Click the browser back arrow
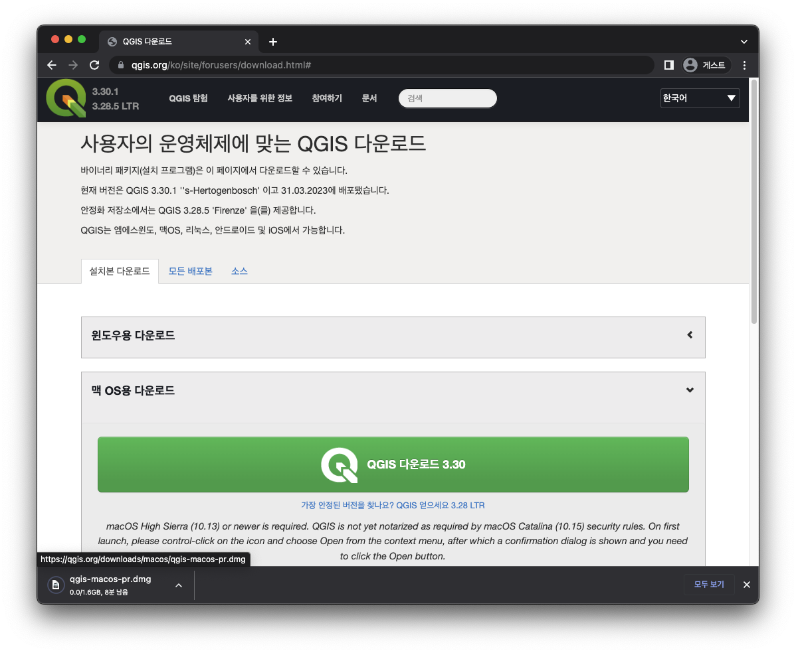This screenshot has width=796, height=653. click(x=52, y=65)
